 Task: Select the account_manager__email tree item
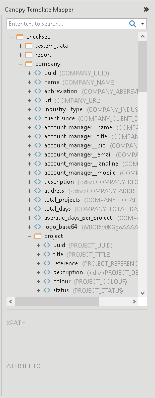[x=78, y=155]
